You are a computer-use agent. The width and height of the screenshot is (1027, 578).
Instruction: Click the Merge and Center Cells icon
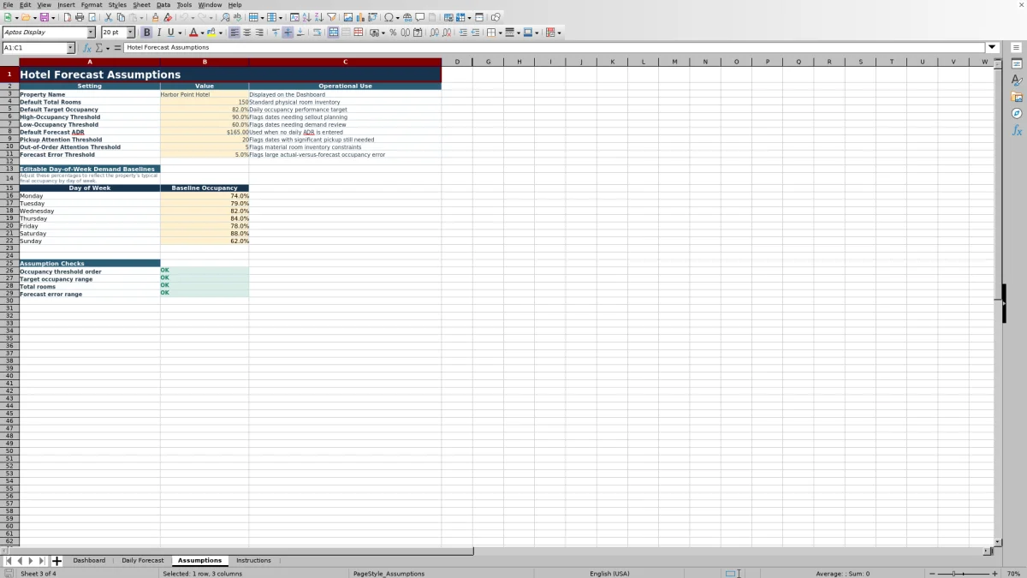333,33
